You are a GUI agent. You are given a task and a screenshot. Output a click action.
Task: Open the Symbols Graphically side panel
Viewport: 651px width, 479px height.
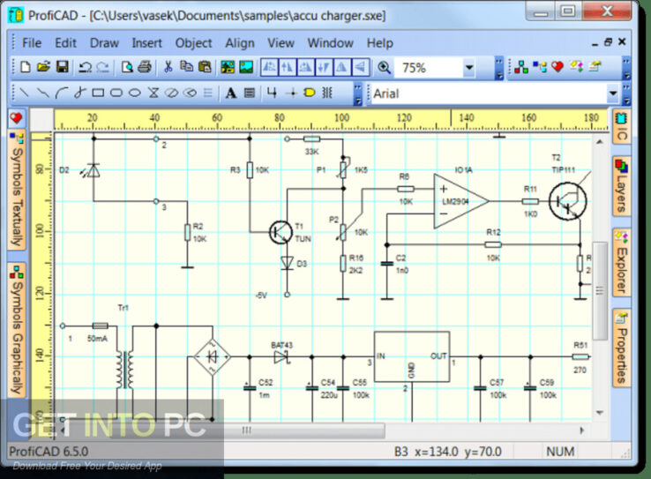(17, 331)
